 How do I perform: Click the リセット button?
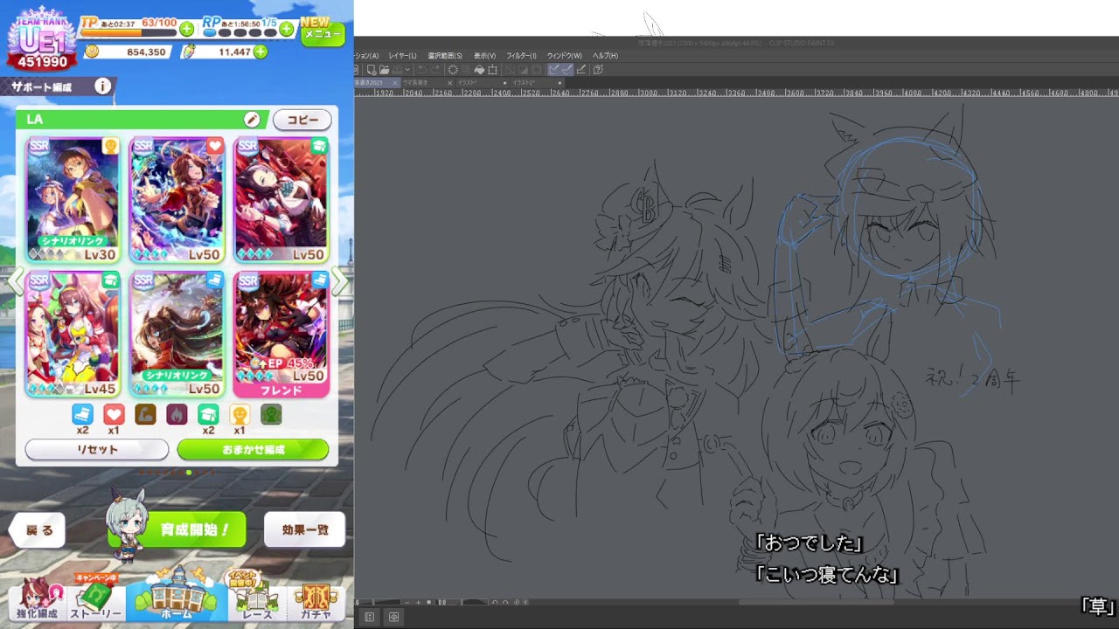[x=97, y=449]
